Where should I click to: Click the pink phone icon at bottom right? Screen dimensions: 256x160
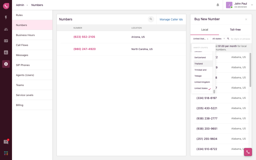pos(248,152)
